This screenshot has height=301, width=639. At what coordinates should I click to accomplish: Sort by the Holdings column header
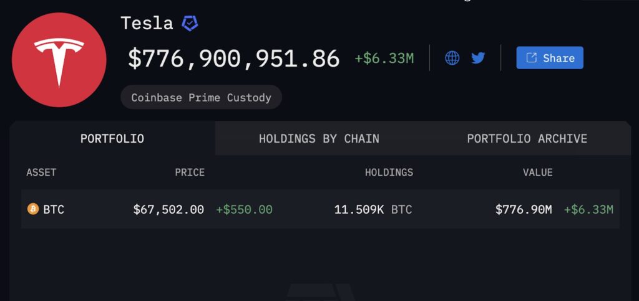tap(389, 173)
